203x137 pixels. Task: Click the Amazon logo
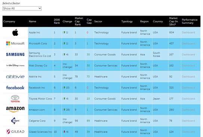pos(15,109)
